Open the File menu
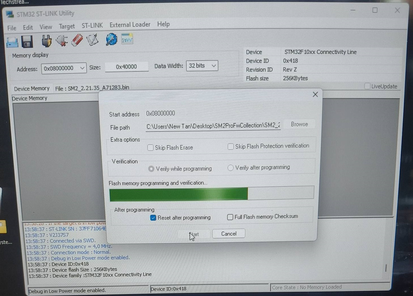This screenshot has height=296, width=413. [x=12, y=28]
